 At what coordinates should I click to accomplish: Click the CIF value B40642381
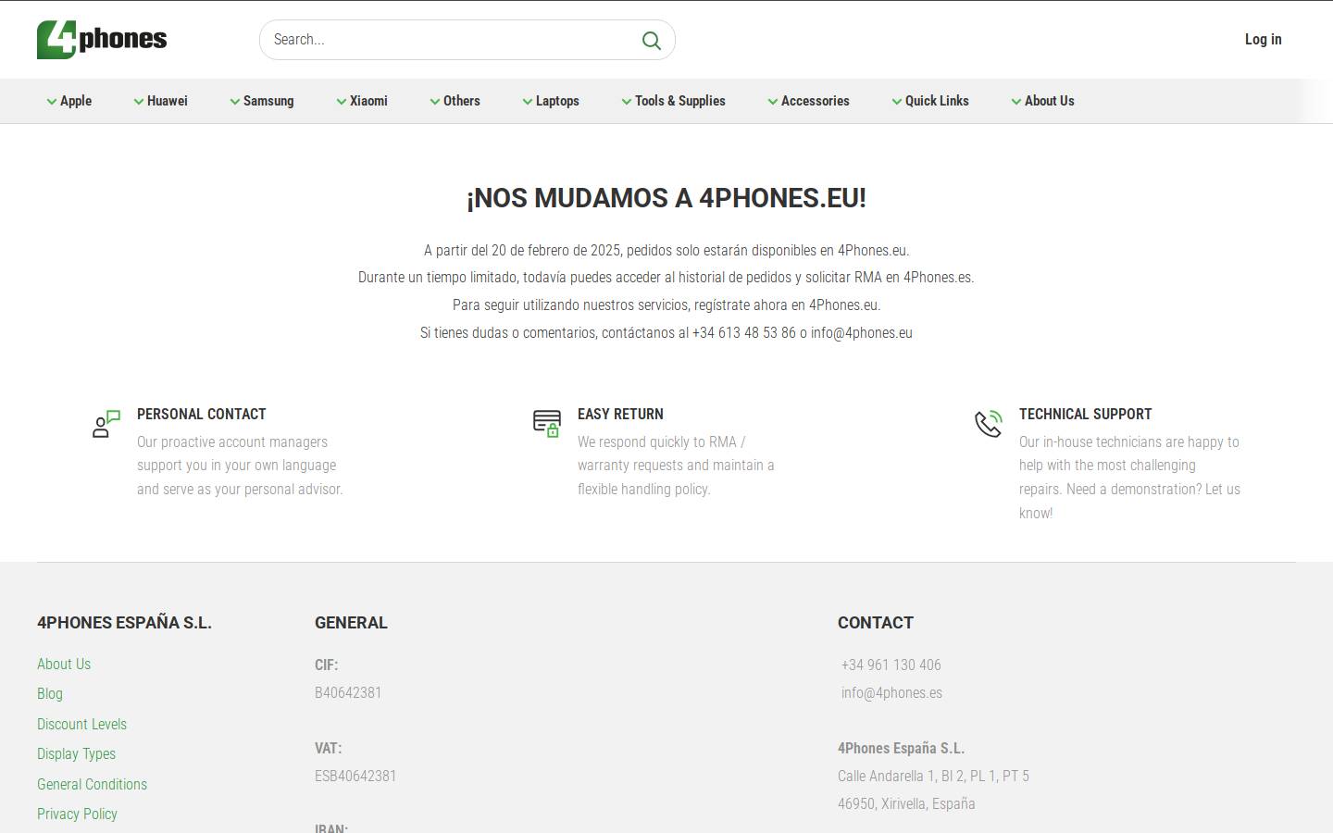(348, 692)
